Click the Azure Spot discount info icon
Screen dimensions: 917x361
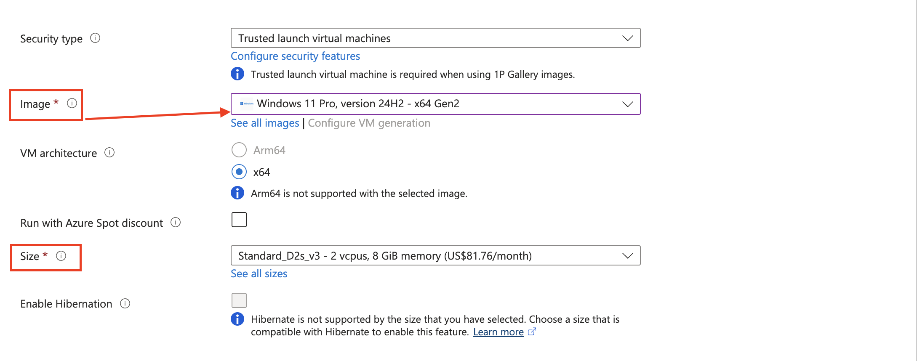[x=176, y=222]
